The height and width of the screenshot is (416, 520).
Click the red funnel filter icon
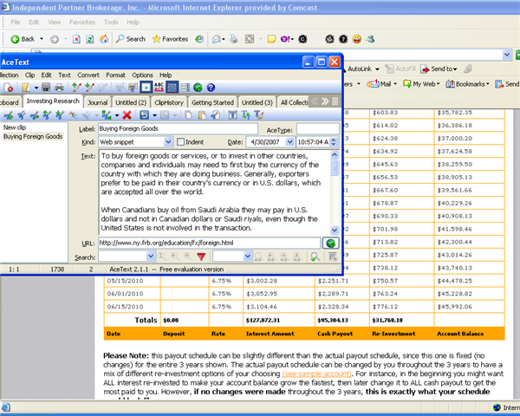click(201, 257)
